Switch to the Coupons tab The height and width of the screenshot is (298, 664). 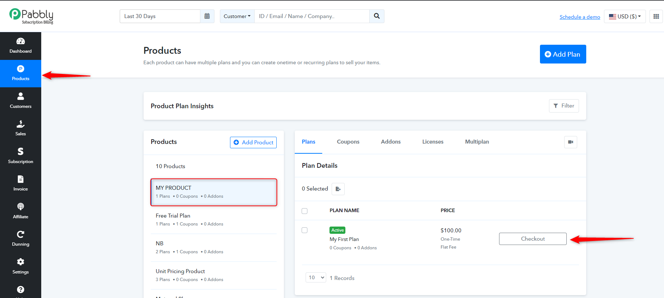pyautogui.click(x=348, y=142)
